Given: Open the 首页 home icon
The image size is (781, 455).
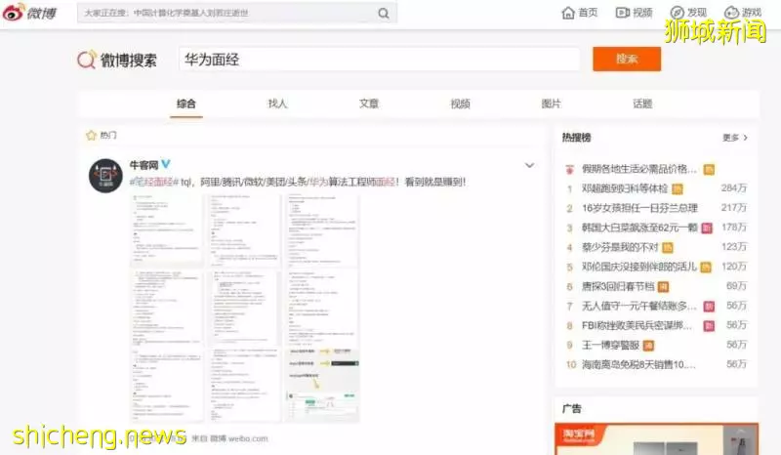Looking at the screenshot, I should pyautogui.click(x=568, y=13).
